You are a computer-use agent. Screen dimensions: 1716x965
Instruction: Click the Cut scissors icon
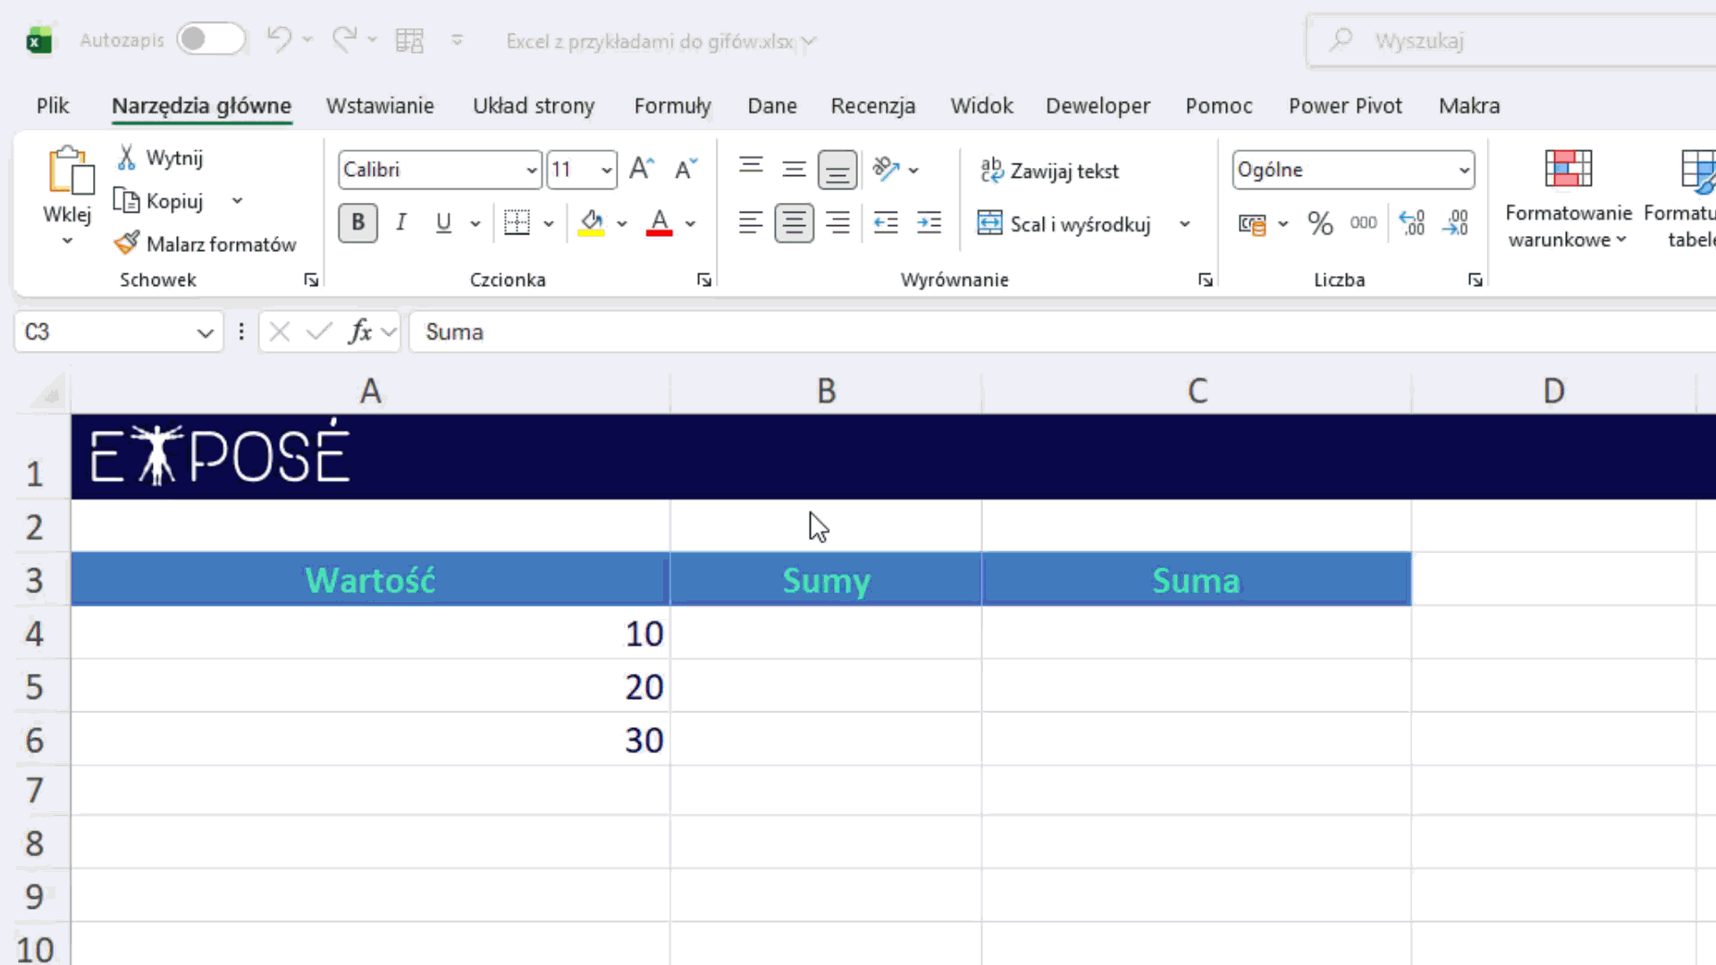point(127,158)
